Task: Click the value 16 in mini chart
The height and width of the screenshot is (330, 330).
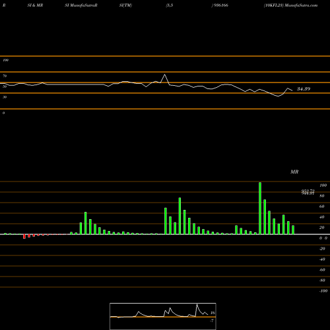Action: [213, 313]
